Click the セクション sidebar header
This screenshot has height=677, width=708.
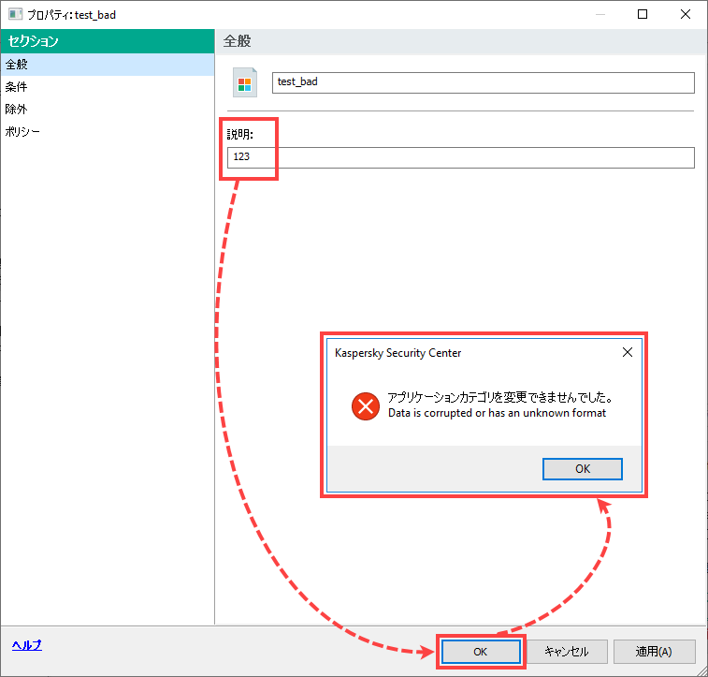point(107,41)
